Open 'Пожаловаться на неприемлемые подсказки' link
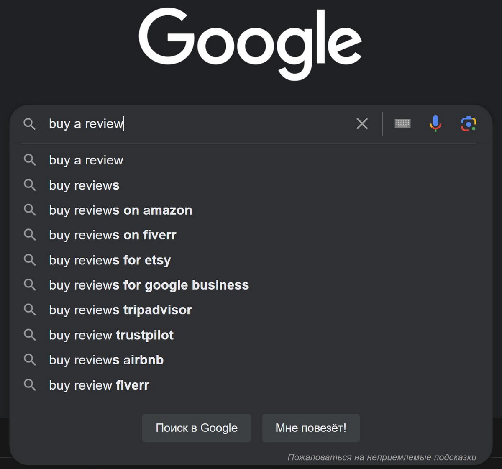The image size is (502, 469). tap(382, 457)
